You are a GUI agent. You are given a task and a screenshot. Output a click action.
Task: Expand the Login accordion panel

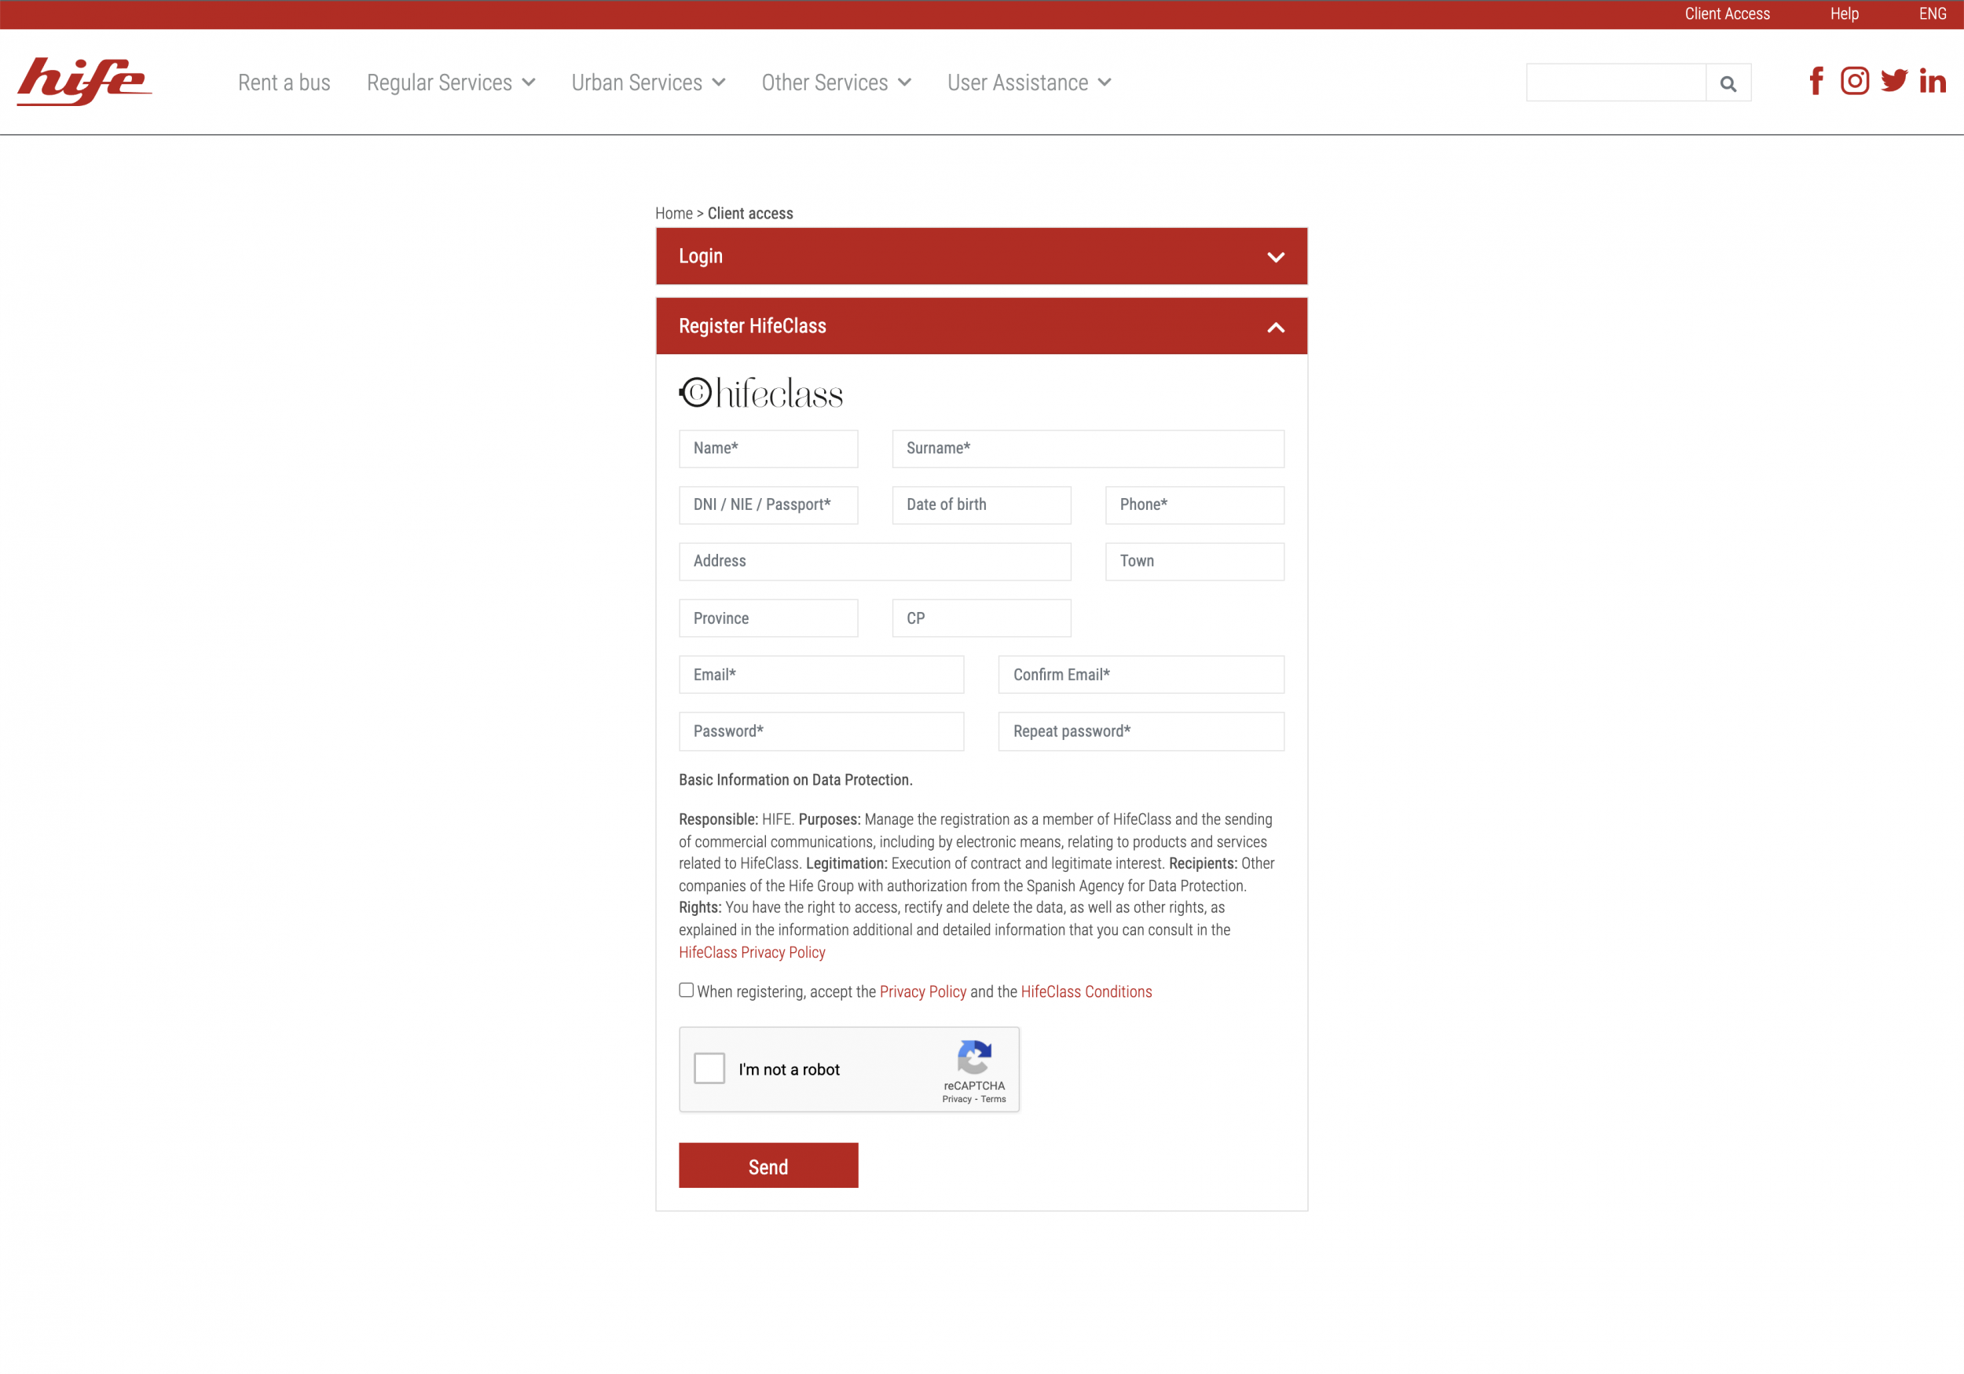point(981,257)
